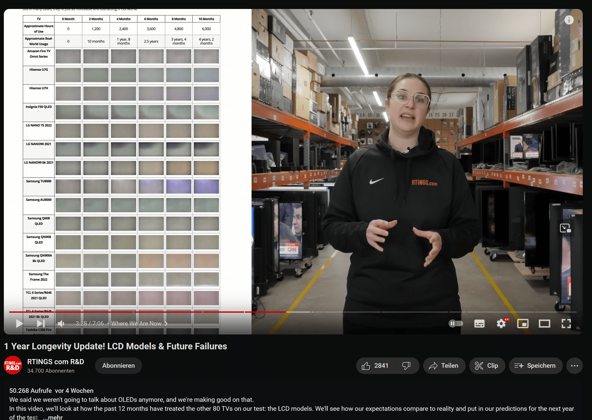This screenshot has width=592, height=420.
Task: Skip to the next video
Action: 41,323
